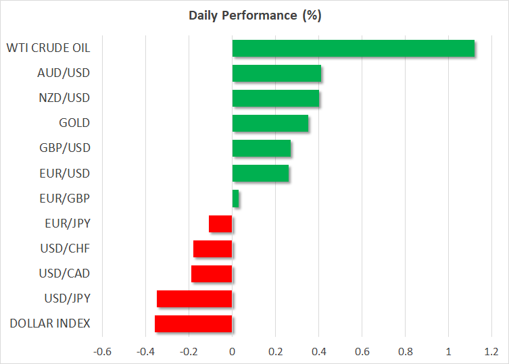Select the EUR/USD bar
The height and width of the screenshot is (364, 509).
260,173
